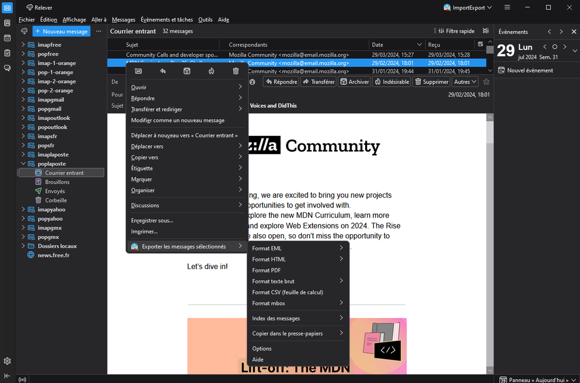
Task: Expand the Format EML submenu
Action: 298,248
